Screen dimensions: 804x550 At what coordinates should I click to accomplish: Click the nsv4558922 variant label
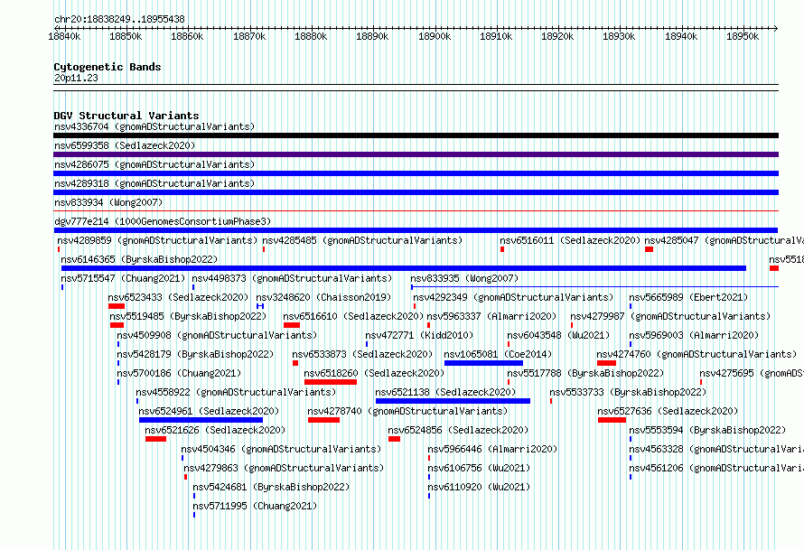[236, 392]
